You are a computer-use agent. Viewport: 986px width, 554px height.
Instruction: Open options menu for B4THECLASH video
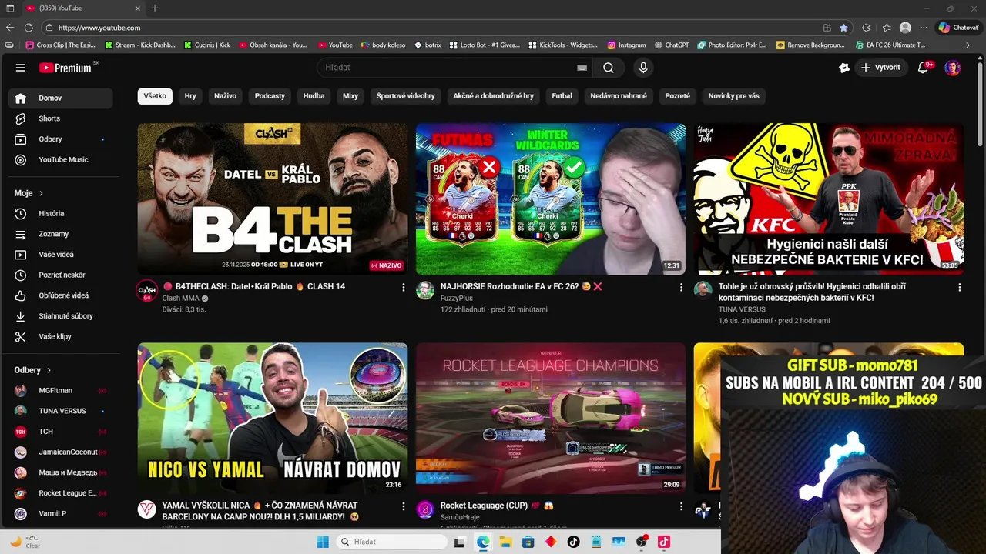pos(403,287)
